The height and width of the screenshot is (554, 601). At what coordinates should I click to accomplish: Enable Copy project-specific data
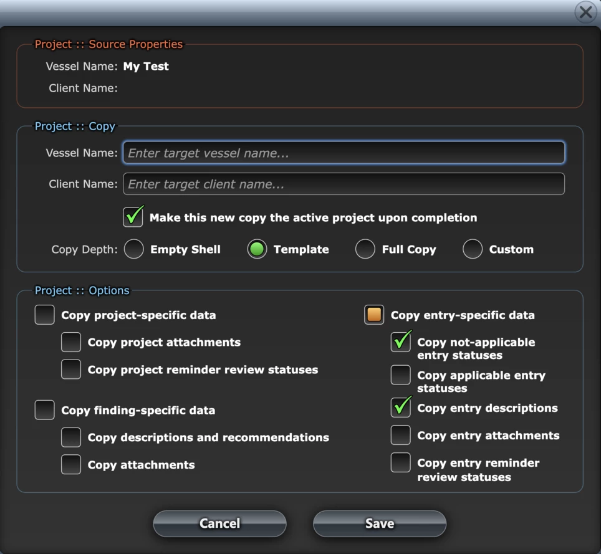[44, 315]
